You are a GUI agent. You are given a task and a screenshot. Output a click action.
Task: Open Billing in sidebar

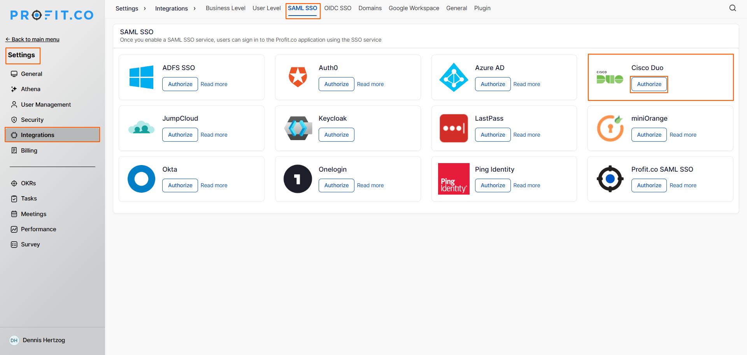point(29,150)
